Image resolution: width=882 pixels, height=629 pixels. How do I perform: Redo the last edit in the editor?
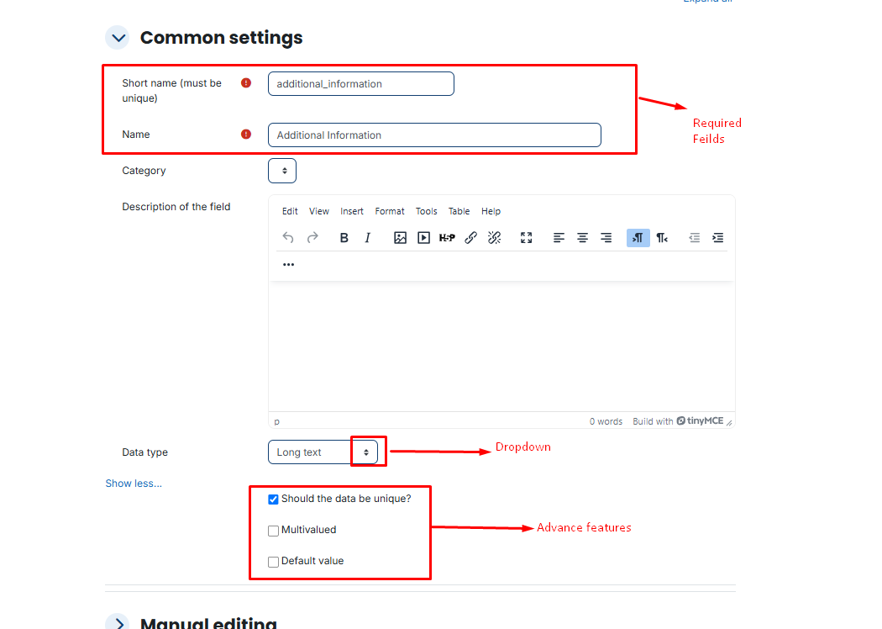[312, 238]
